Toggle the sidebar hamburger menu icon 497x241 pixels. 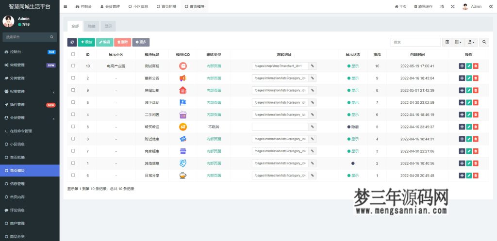point(66,6)
